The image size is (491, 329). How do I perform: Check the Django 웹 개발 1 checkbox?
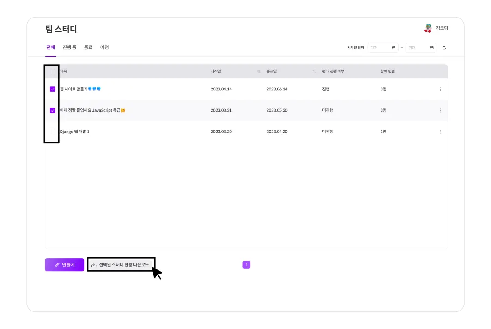pyautogui.click(x=53, y=132)
